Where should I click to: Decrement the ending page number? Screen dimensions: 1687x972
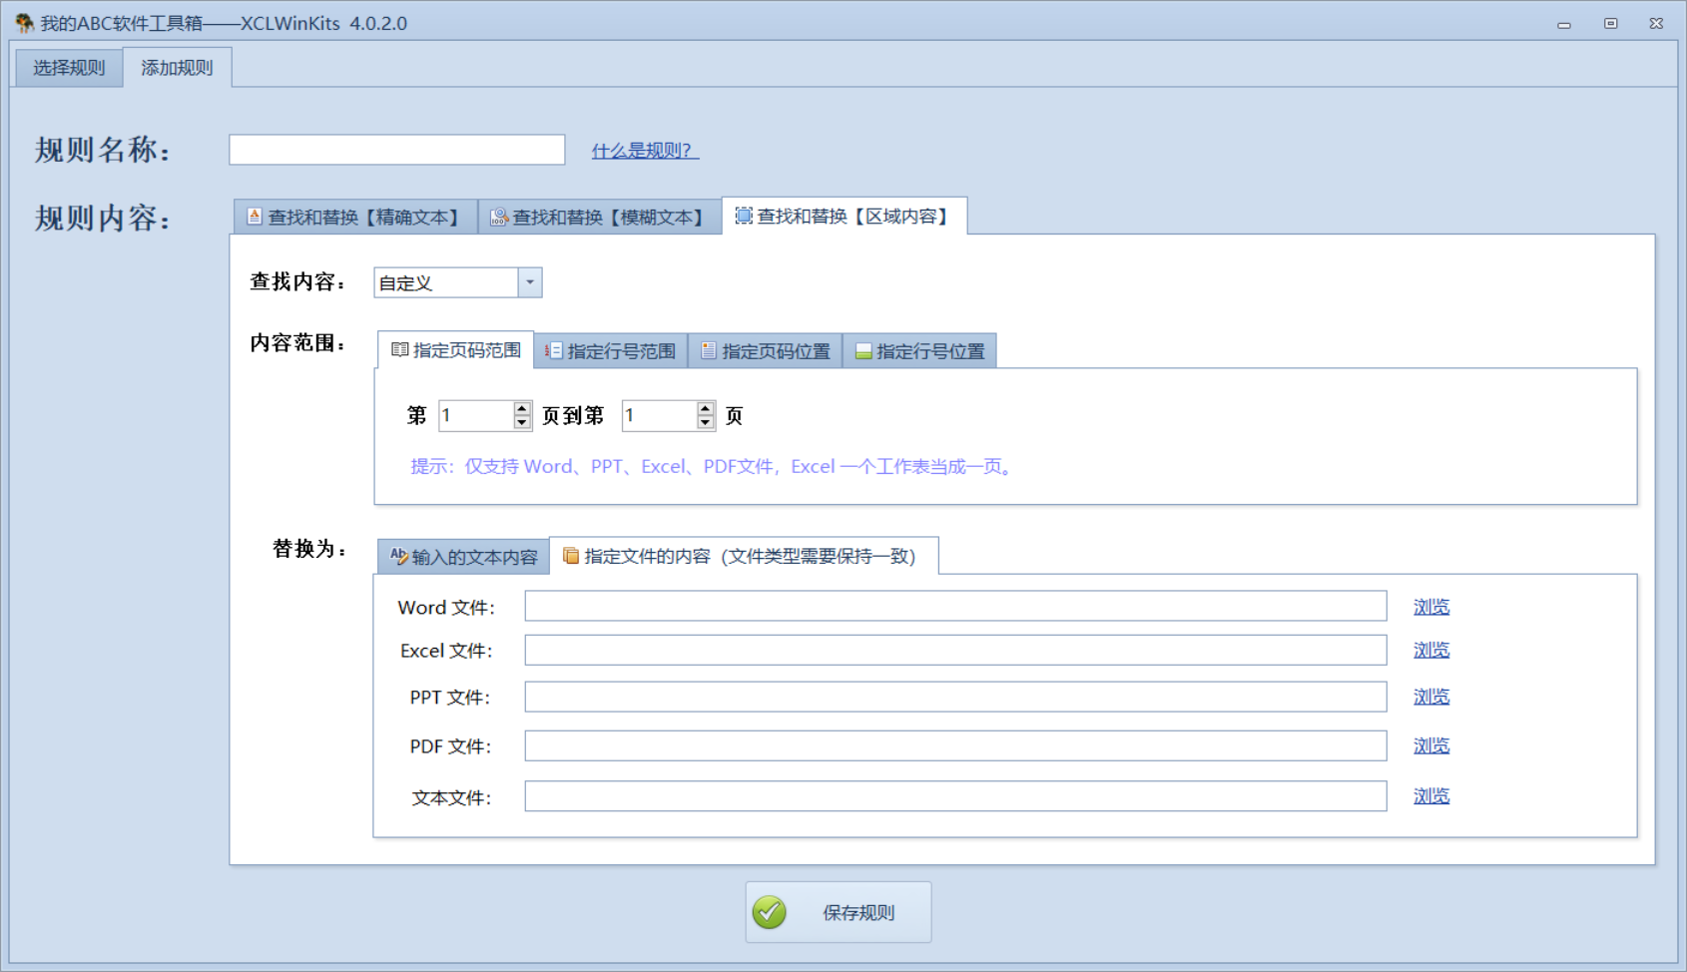coord(704,422)
